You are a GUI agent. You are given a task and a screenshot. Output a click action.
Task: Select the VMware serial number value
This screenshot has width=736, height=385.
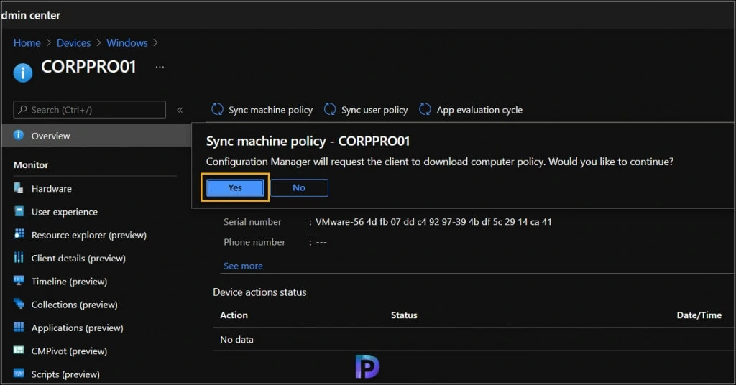pos(433,222)
